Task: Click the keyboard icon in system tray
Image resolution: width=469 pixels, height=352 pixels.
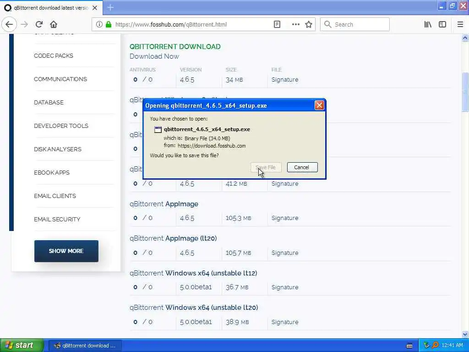Action: coord(409,346)
